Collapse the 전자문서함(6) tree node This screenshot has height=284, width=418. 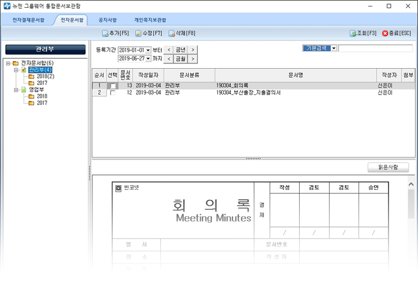(8, 63)
